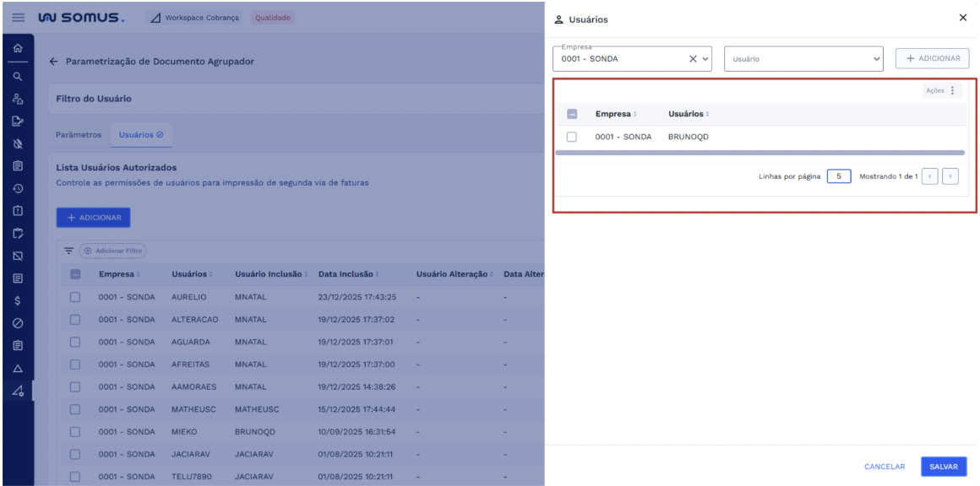
Task: Click the back arrow beside Parametrização title
Action: pyautogui.click(x=54, y=62)
